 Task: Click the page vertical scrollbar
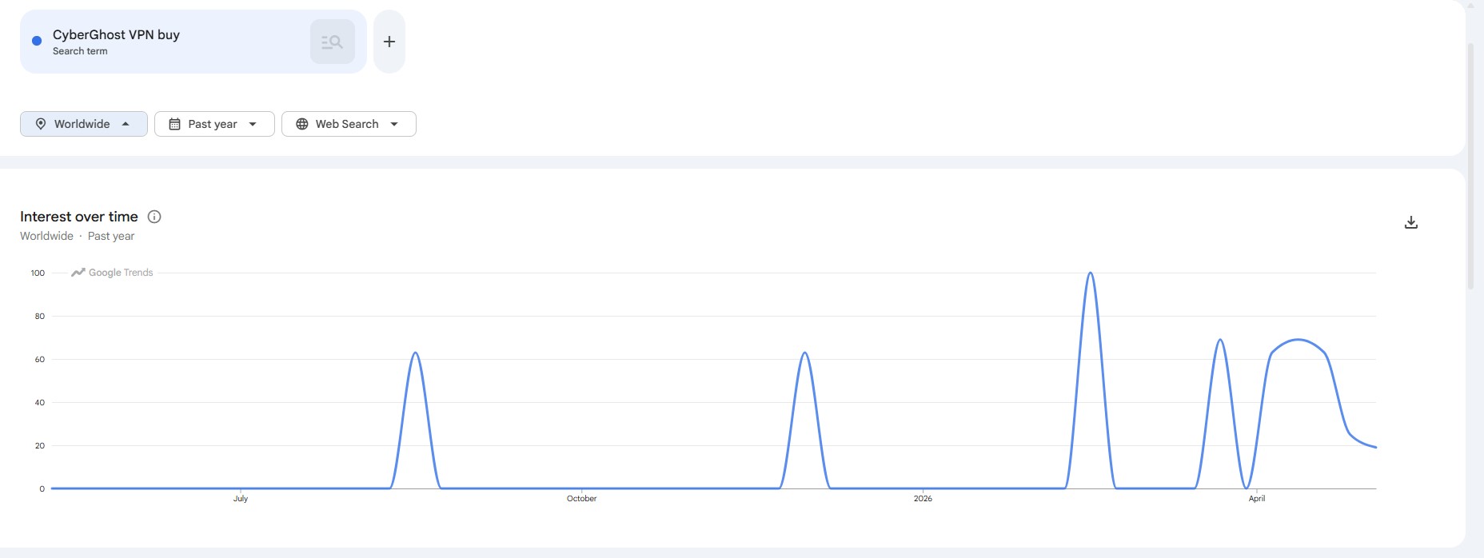[x=1470, y=166]
